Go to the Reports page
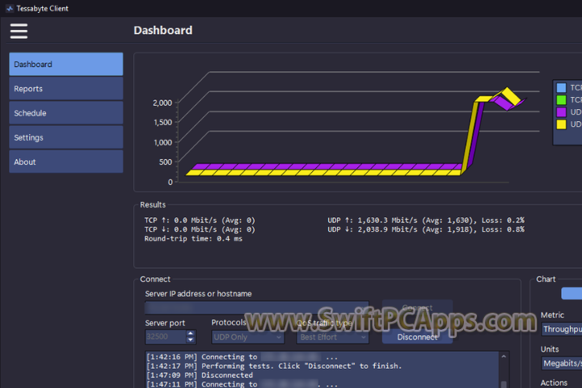Screen dimensions: 582x388 point(66,88)
